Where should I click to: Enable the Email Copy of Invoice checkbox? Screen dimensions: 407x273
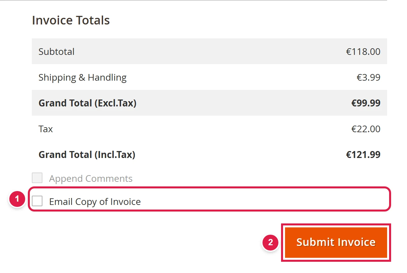[x=37, y=201]
